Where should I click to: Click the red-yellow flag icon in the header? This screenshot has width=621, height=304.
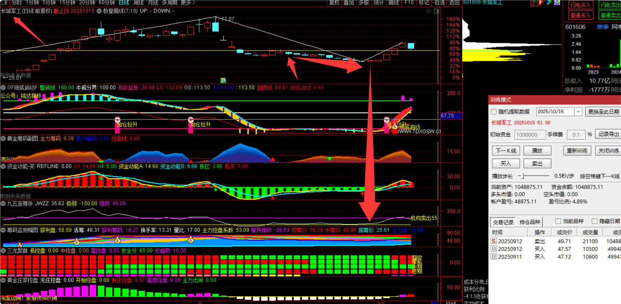541,3
